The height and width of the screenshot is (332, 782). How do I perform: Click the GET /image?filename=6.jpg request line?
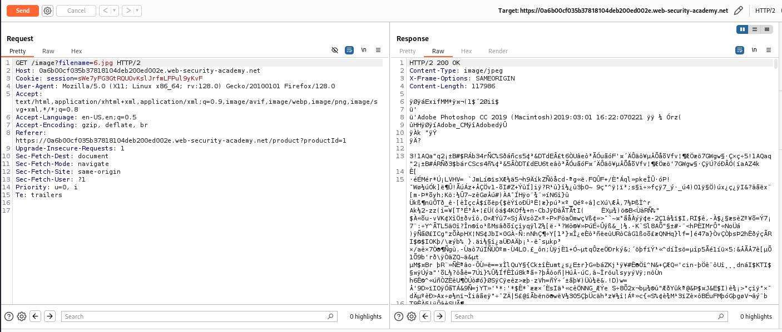[x=78, y=63]
